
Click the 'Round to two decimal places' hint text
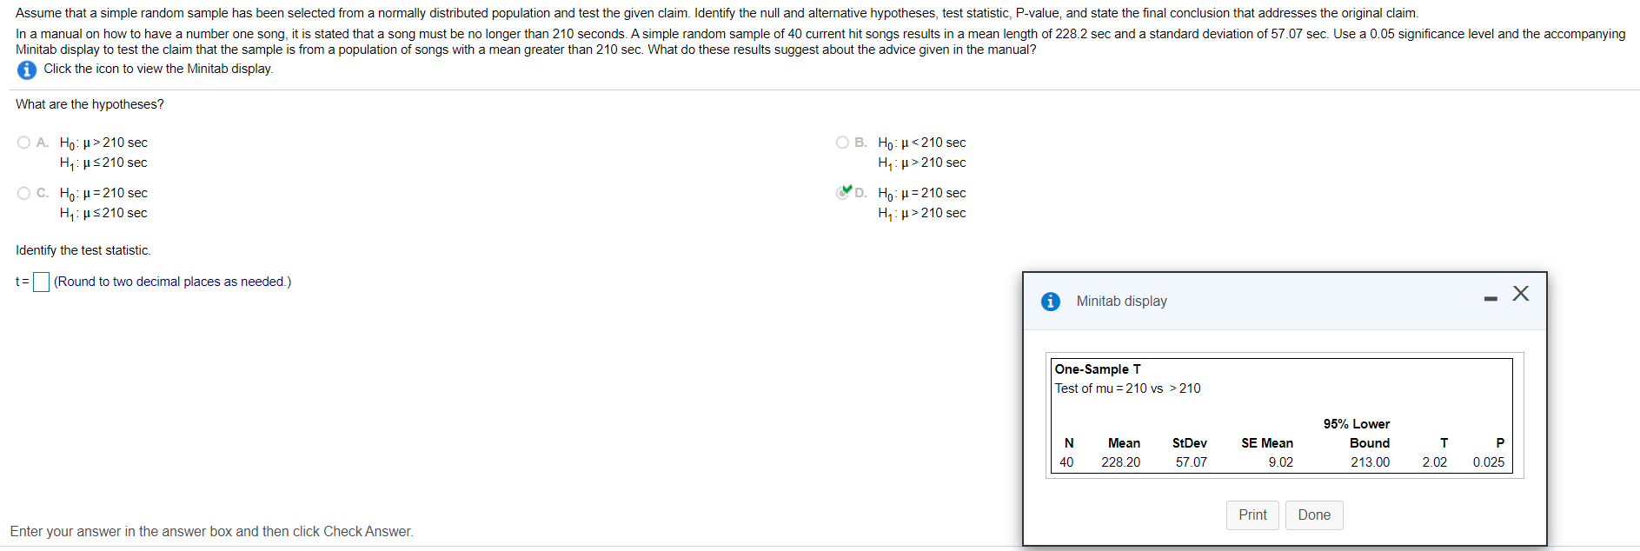[172, 282]
